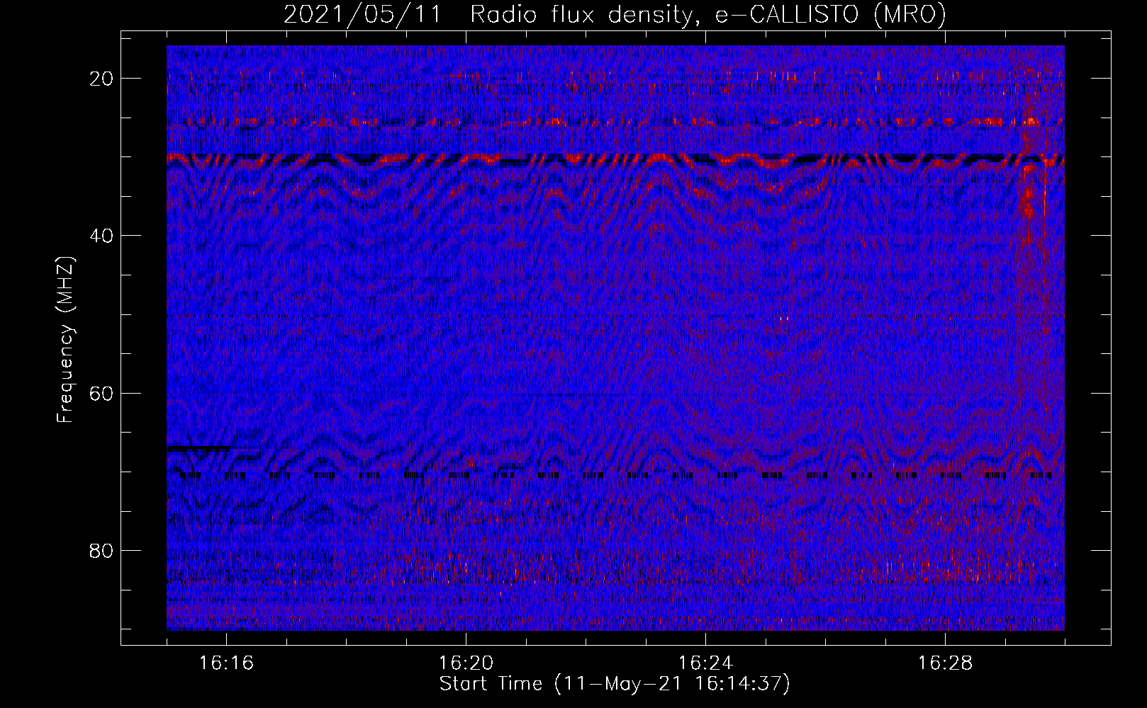Click the 20 MHz frequency tick label
Viewport: 1147px width, 708px height.
click(102, 79)
